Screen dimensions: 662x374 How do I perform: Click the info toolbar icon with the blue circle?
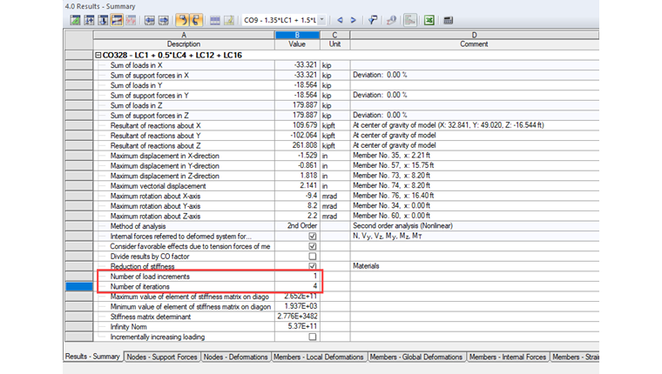pyautogui.click(x=391, y=20)
